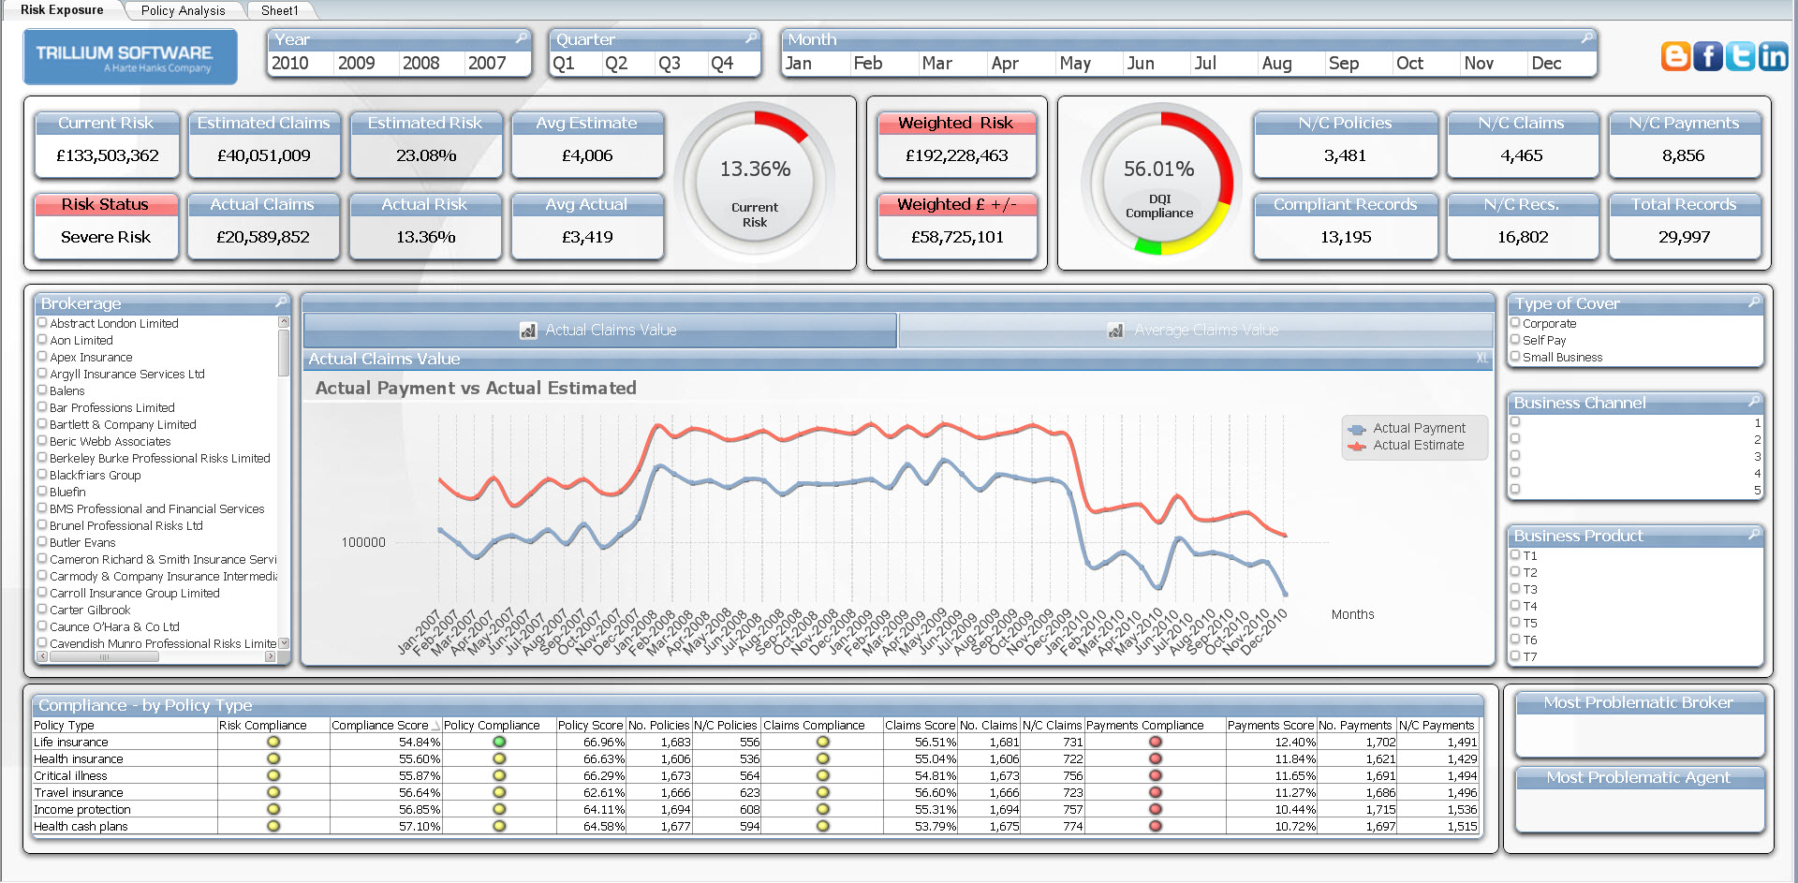The width and height of the screenshot is (1798, 883).
Task: Open the Facebook social icon
Action: (1707, 56)
